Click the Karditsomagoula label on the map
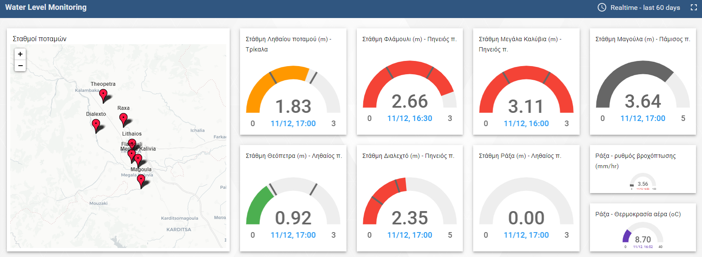 pos(179,218)
